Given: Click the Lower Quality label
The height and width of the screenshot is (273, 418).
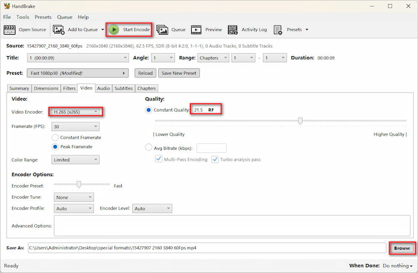Looking at the screenshot, I should point(169,134).
